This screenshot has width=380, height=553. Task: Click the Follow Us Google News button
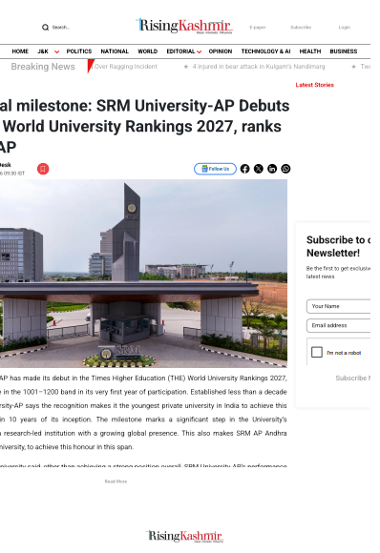[x=215, y=169]
